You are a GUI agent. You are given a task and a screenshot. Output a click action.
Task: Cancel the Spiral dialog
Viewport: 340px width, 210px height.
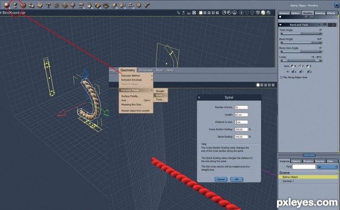click(x=221, y=179)
